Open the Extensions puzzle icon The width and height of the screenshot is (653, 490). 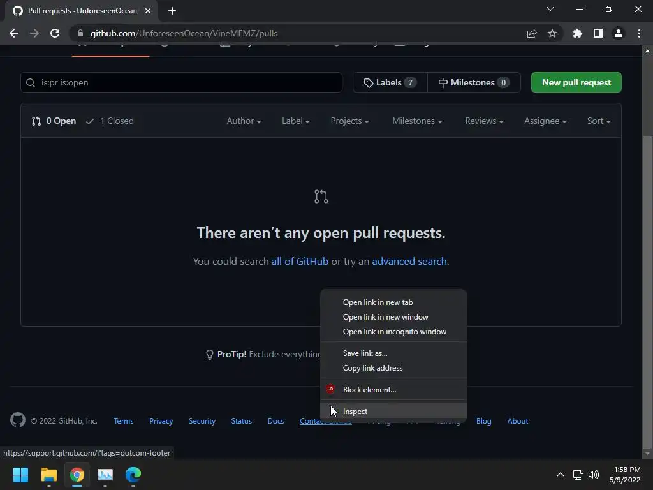point(578,33)
